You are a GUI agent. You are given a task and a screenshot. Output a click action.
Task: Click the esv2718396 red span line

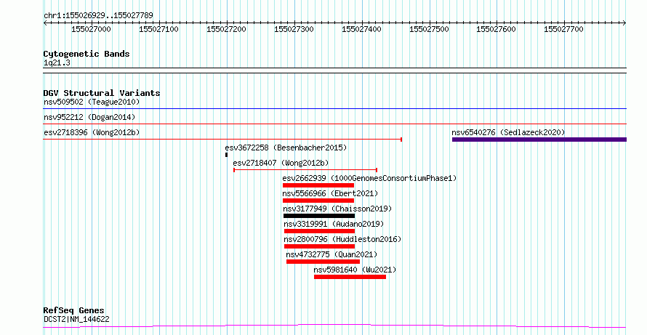pyautogui.click(x=222, y=140)
